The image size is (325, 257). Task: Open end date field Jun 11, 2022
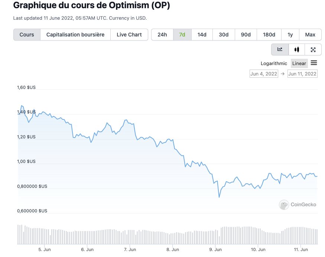[x=302, y=74]
